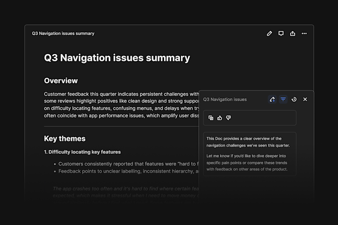Viewport: 338px width, 225px height.
Task: Open the comments speech bubble icon
Action: [x=281, y=33]
